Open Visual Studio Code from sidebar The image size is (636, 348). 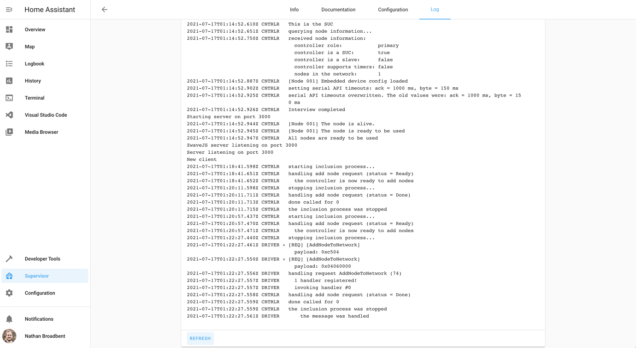pos(9,114)
